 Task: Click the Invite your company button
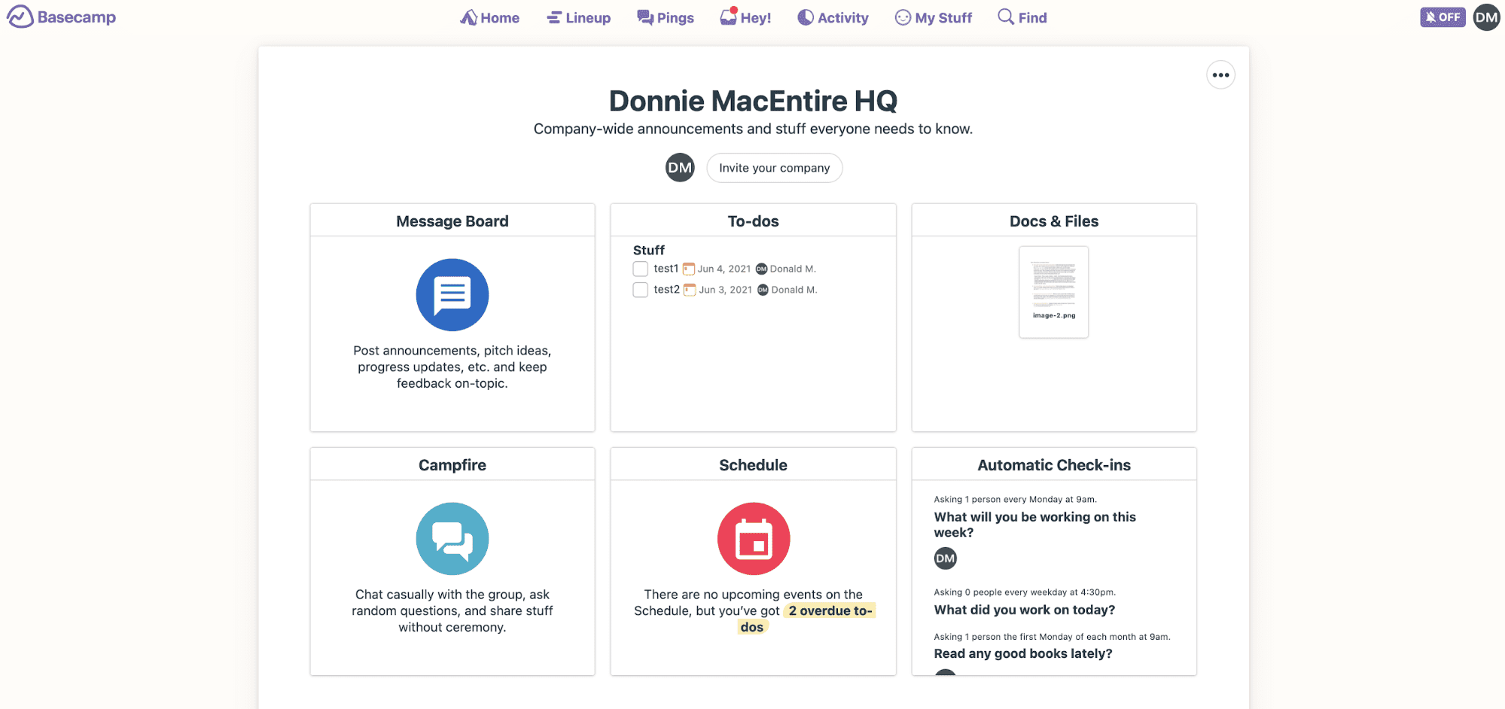click(775, 168)
